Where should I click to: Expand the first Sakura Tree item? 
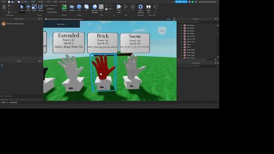point(182,36)
